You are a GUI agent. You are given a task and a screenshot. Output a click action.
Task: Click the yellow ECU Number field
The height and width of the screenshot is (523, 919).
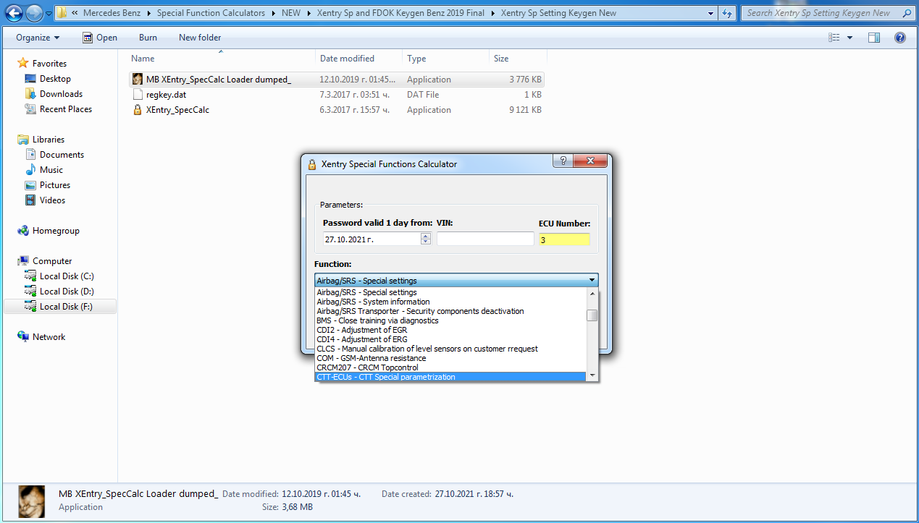(x=564, y=239)
